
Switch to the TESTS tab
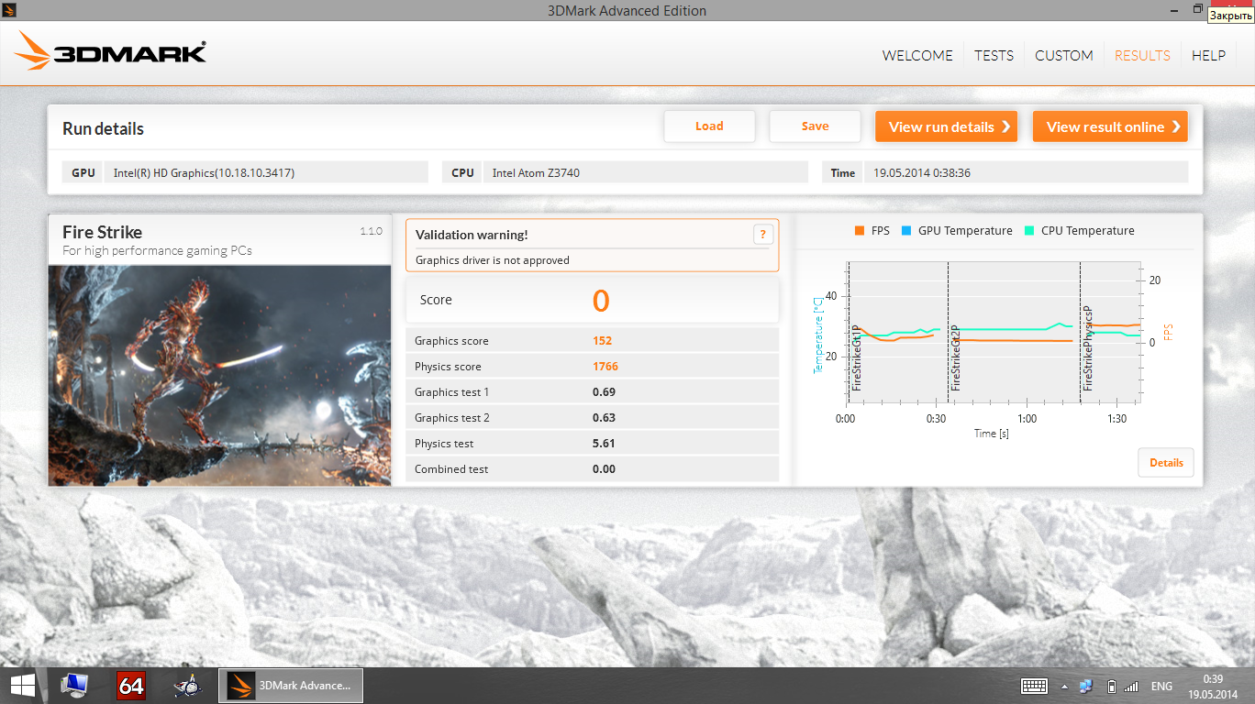coord(994,55)
